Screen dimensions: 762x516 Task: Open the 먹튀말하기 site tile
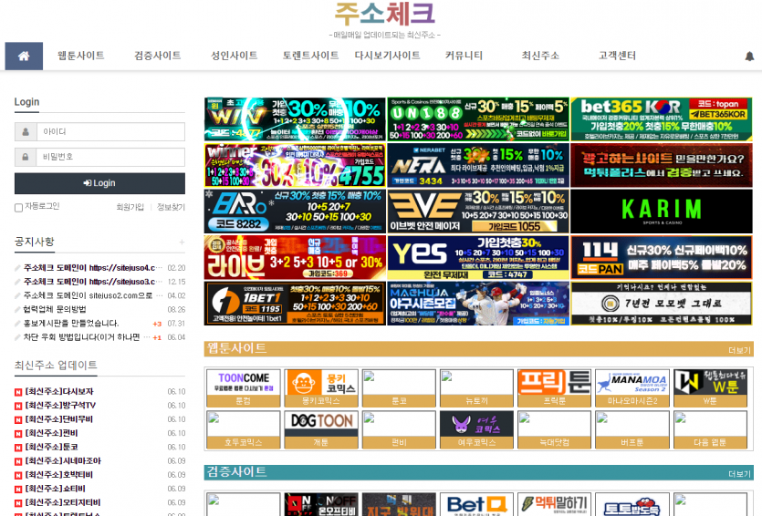pyautogui.click(x=554, y=504)
